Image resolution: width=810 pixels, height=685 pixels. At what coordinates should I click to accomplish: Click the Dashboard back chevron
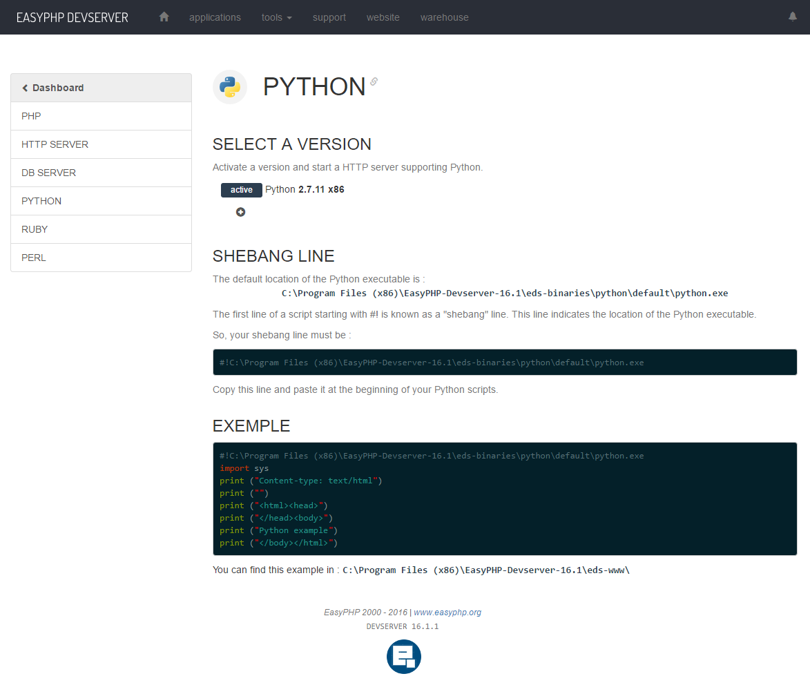pos(26,88)
